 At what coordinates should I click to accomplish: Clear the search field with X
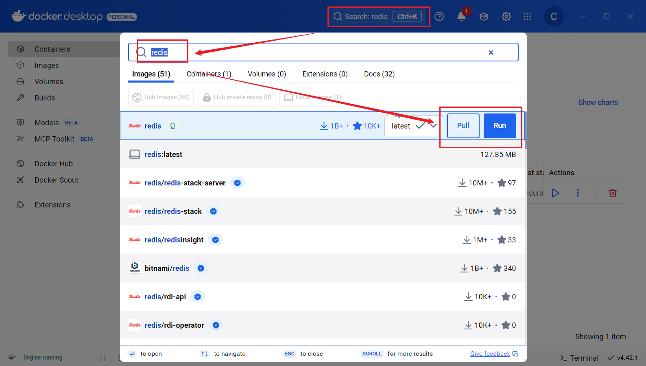point(491,52)
